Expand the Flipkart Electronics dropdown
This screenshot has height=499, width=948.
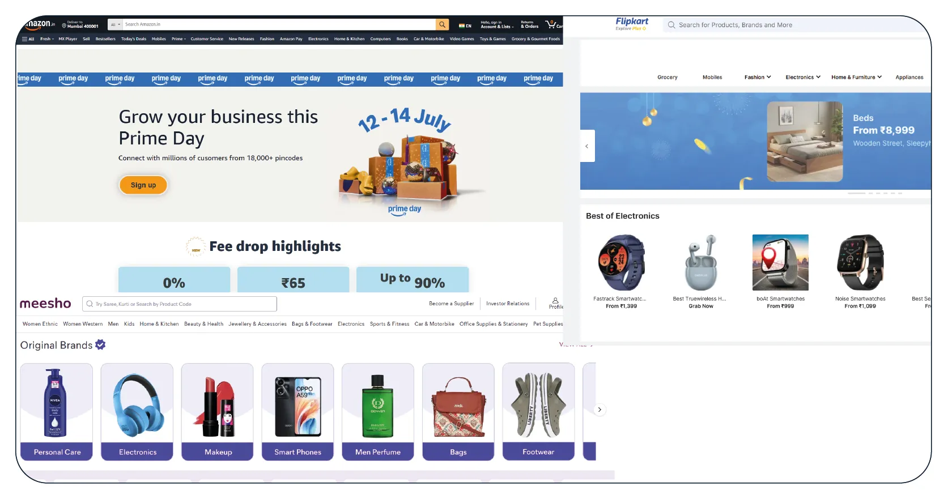(x=803, y=77)
